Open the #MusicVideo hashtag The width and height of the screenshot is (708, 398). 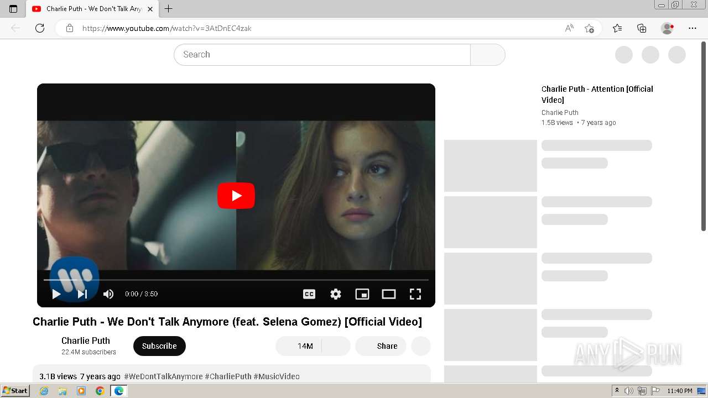point(277,376)
